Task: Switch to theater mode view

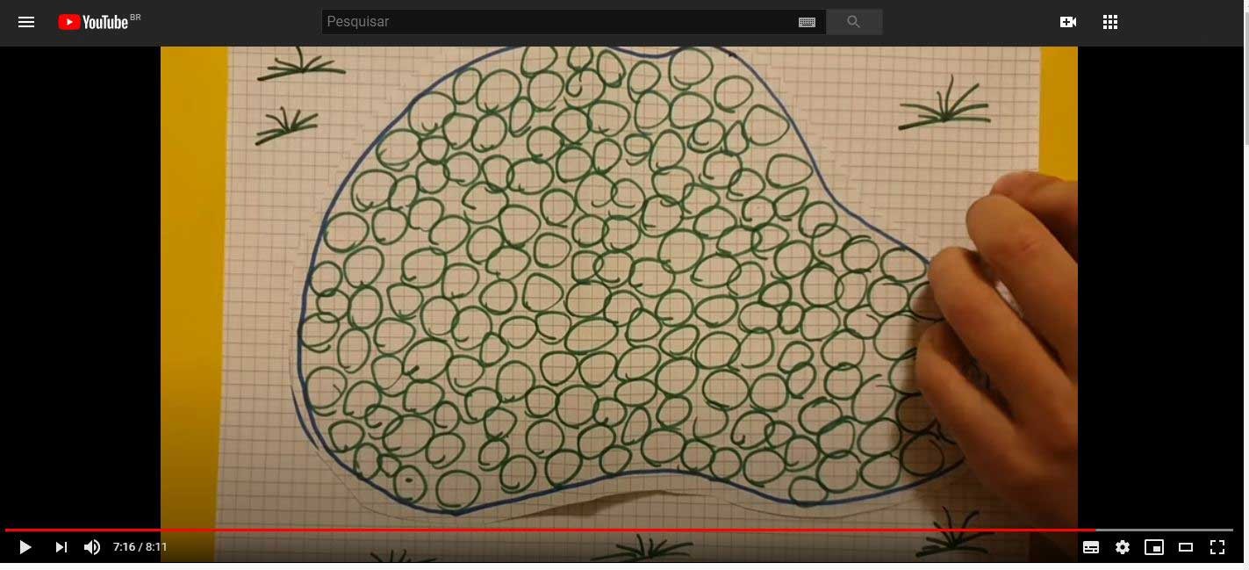Action: pos(1186,547)
